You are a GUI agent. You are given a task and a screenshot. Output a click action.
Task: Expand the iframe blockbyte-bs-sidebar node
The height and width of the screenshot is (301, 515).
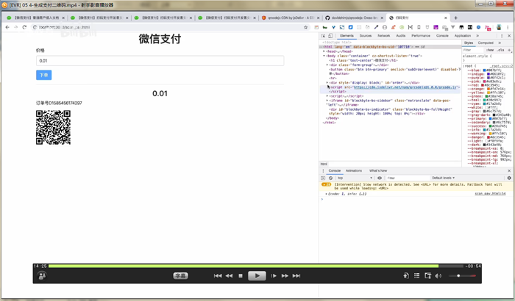327,101
